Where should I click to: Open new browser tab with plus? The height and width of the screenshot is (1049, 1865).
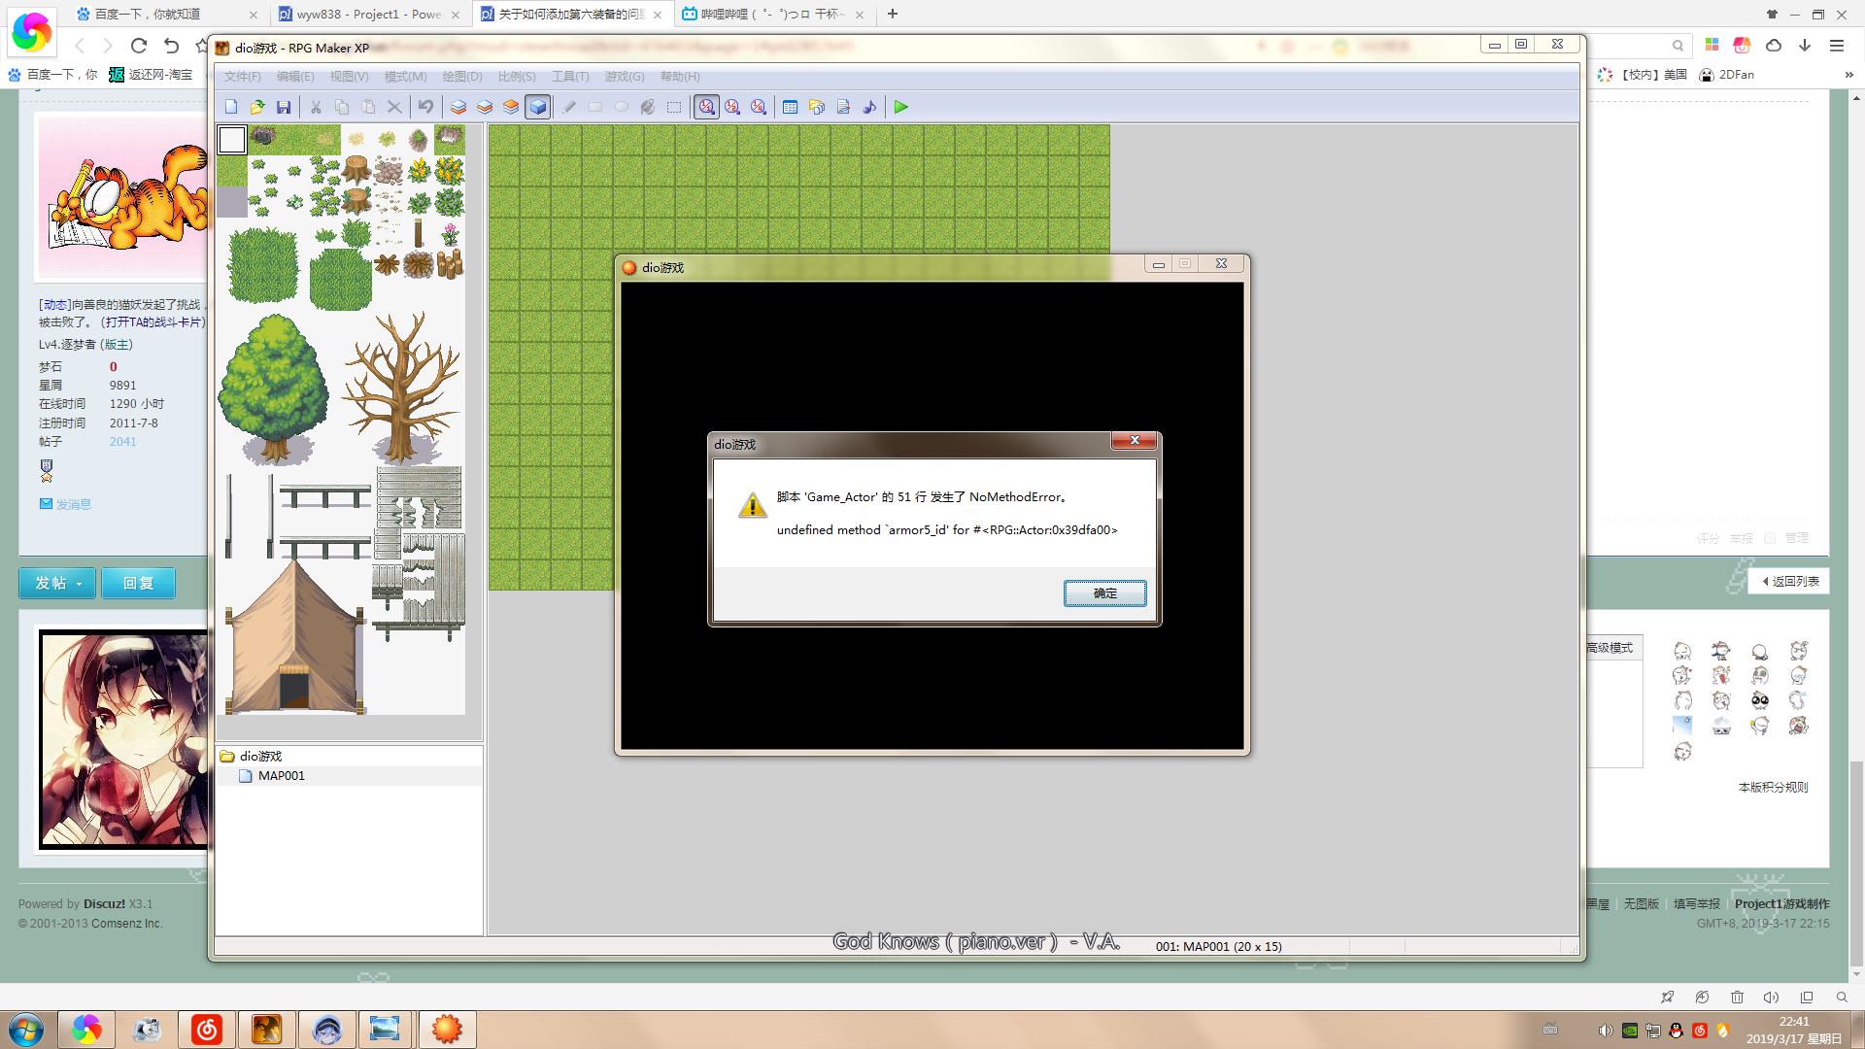pyautogui.click(x=893, y=14)
